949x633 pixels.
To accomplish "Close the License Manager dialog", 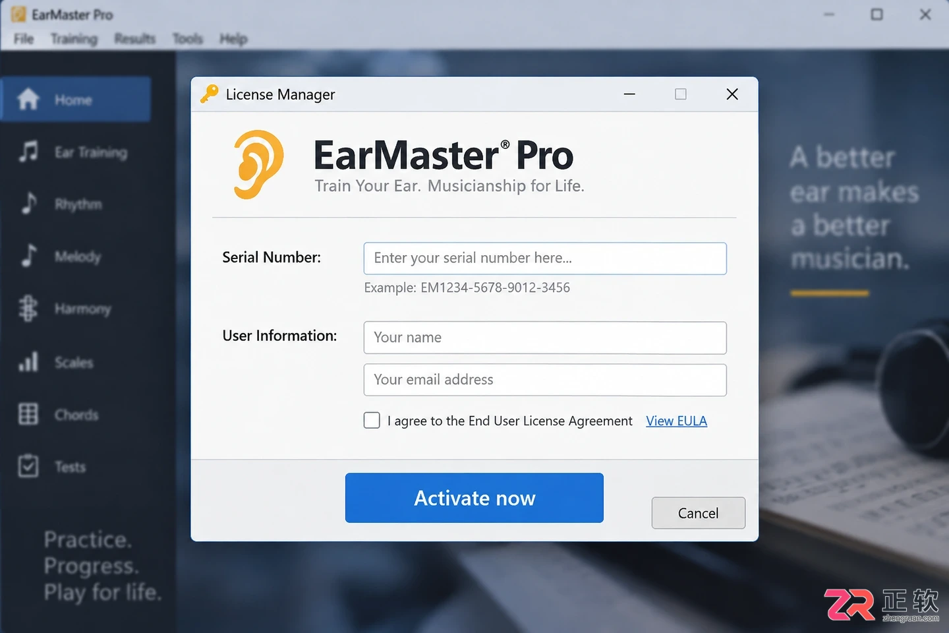I will pos(732,94).
